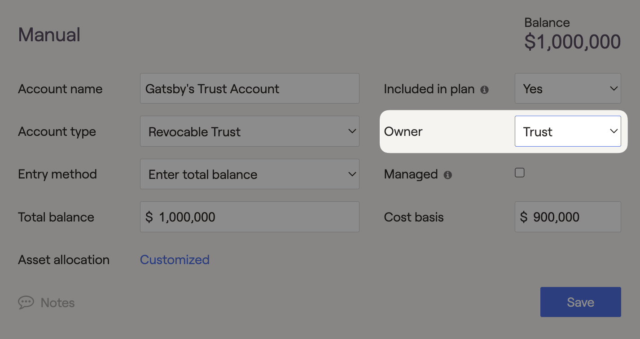
Task: Click the Included in plan info icon
Action: 484,90
